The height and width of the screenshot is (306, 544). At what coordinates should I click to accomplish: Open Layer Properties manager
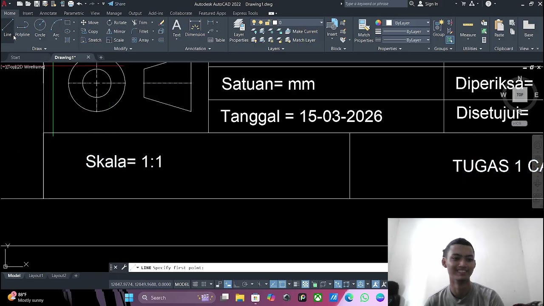239,31
